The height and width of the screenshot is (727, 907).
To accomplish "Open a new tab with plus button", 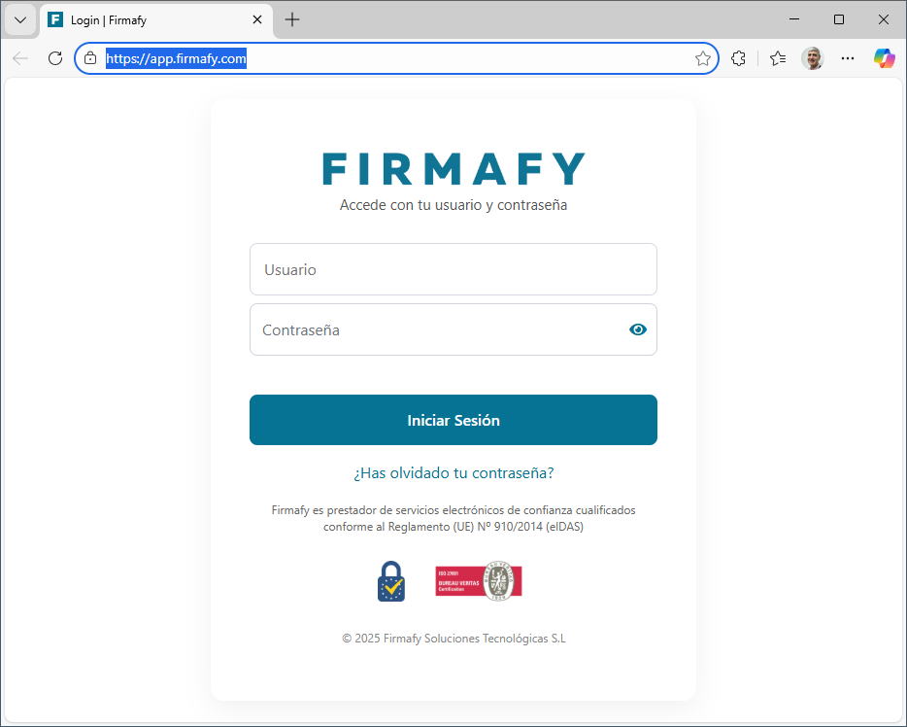I will 292,19.
